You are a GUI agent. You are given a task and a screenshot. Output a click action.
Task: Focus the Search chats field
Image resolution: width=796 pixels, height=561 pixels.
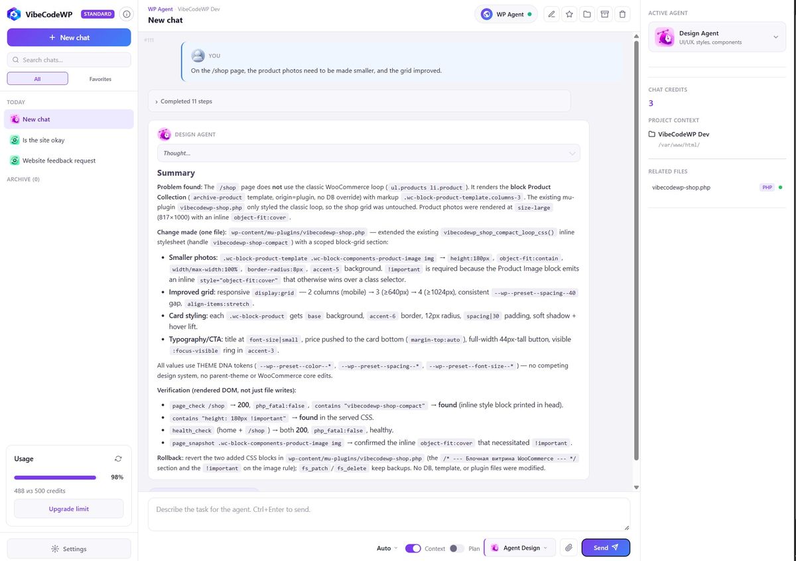69,60
